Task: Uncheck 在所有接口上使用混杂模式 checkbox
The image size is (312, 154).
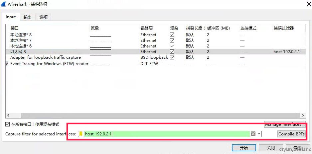Action: [8, 124]
